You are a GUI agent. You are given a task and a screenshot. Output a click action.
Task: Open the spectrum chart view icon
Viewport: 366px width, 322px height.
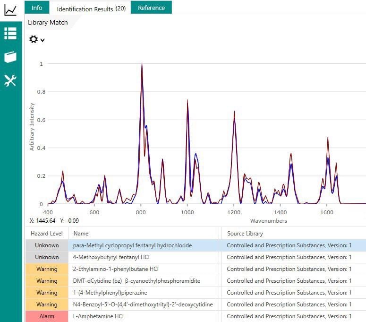pos(10,10)
